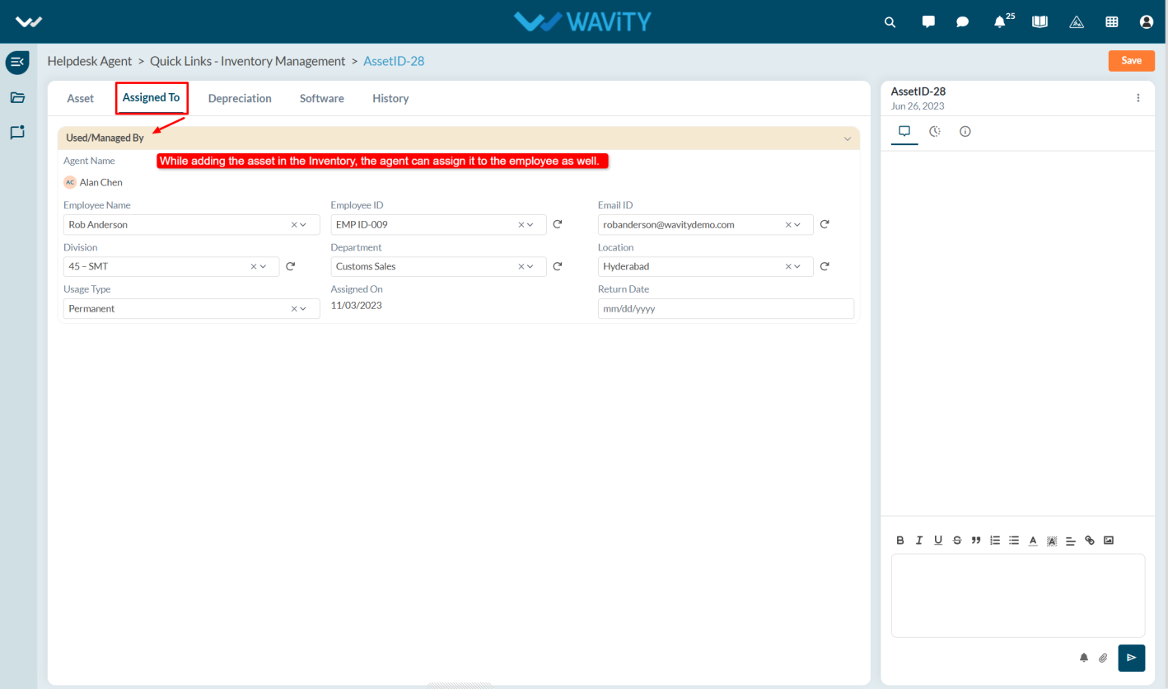Open the three-dot menu on AssetID-28 panel

(x=1138, y=98)
